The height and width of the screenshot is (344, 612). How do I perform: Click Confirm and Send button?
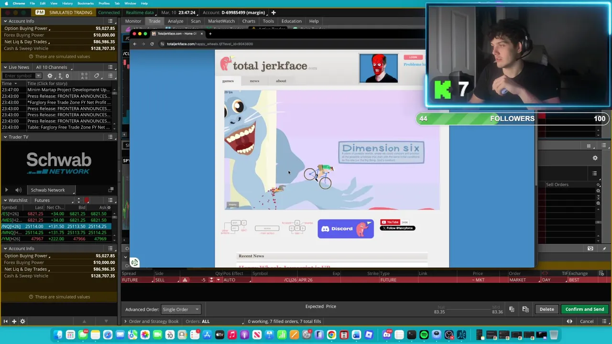585,309
